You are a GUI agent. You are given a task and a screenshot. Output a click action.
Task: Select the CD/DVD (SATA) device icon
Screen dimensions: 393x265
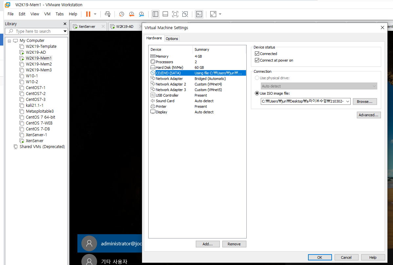(153, 73)
